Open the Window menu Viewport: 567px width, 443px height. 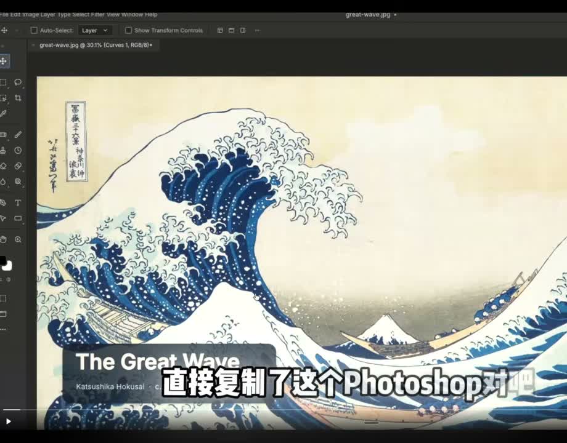[133, 14]
